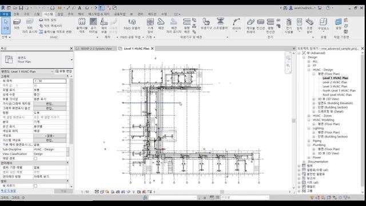Image resolution: width=366 pixels, height=206 pixels.
Task: Click the Text 'A' icon in quick access toolbar
Action: (79, 7)
